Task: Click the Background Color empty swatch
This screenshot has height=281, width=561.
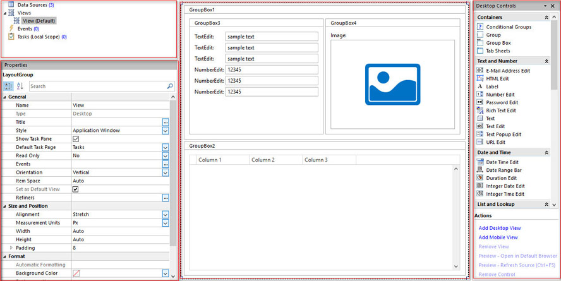Action: pos(76,273)
